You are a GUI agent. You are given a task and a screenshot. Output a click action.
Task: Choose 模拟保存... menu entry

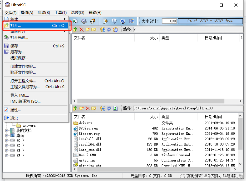coord(36,58)
